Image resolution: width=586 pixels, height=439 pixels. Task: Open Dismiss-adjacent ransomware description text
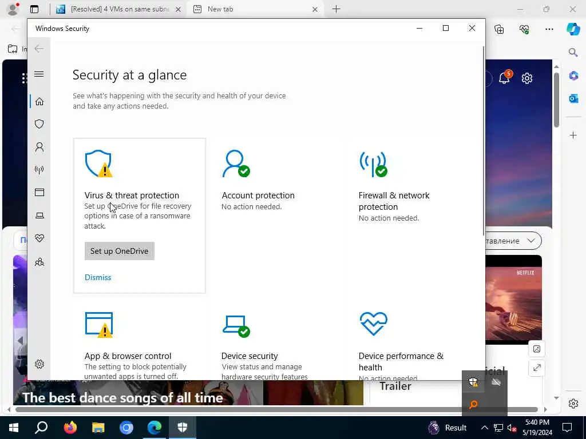[x=137, y=215]
